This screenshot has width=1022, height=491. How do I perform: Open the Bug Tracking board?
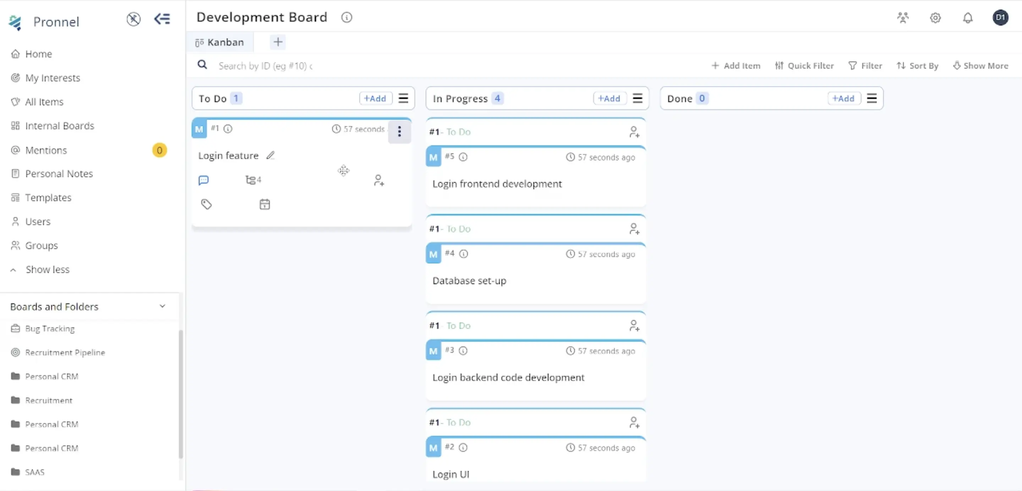pyautogui.click(x=50, y=329)
